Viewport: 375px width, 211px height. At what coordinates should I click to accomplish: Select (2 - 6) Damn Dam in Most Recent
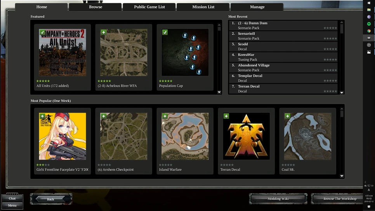pyautogui.click(x=283, y=25)
